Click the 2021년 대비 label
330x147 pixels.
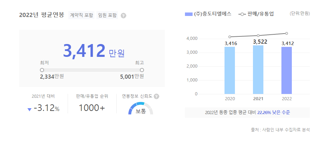(43, 96)
